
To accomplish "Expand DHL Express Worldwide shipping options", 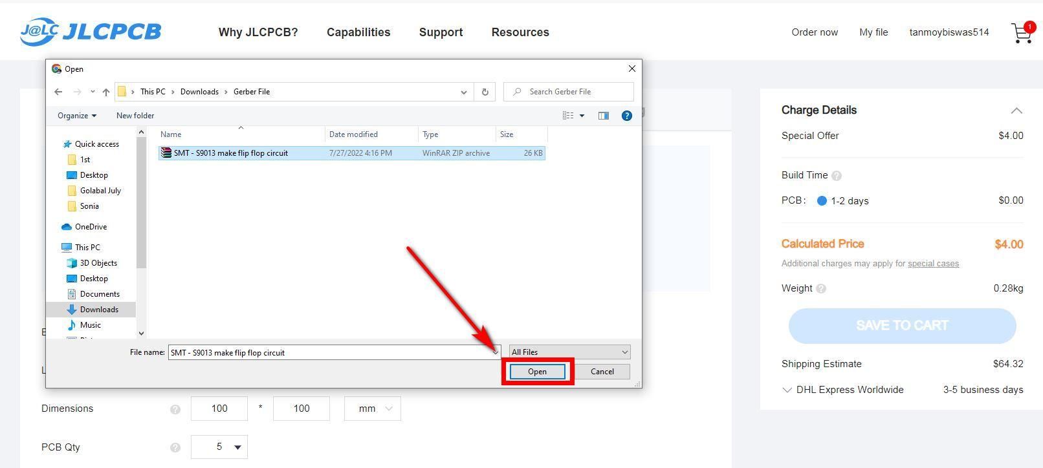I will (787, 390).
